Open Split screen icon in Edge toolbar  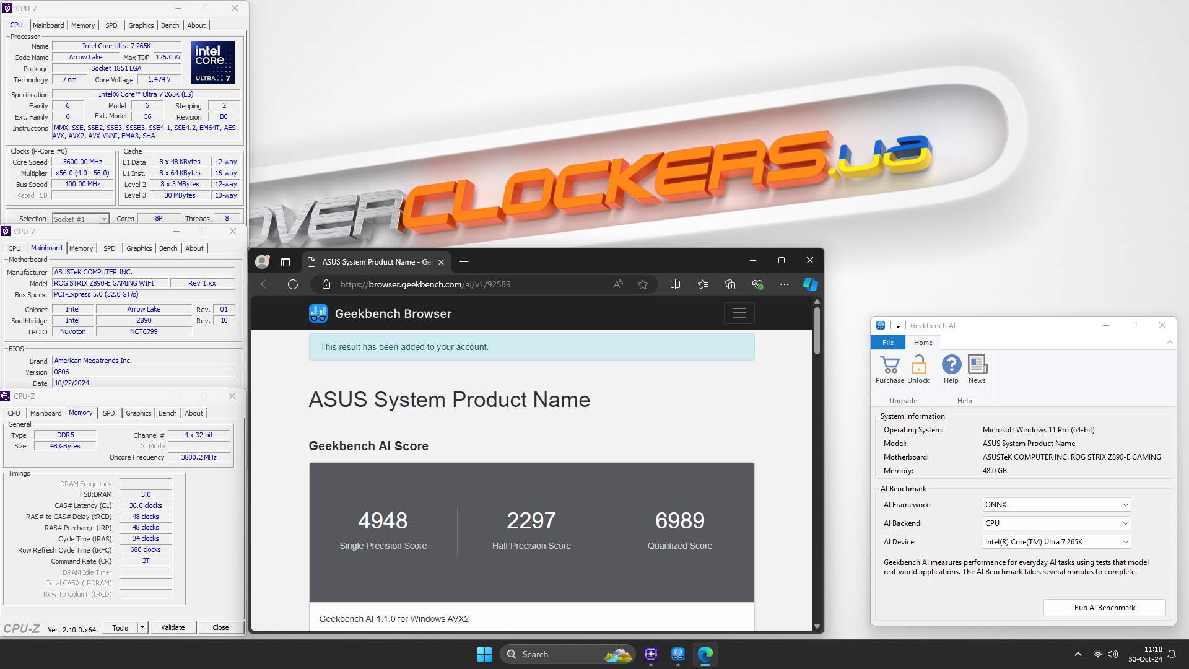(675, 284)
